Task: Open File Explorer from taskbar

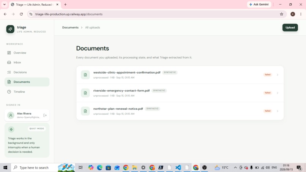Action: click(x=134, y=167)
